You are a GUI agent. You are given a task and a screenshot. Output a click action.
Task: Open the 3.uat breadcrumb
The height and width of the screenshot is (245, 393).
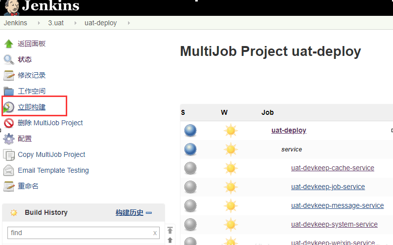[x=56, y=23]
